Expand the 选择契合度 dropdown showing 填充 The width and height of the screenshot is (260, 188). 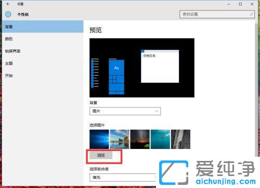click(123, 178)
